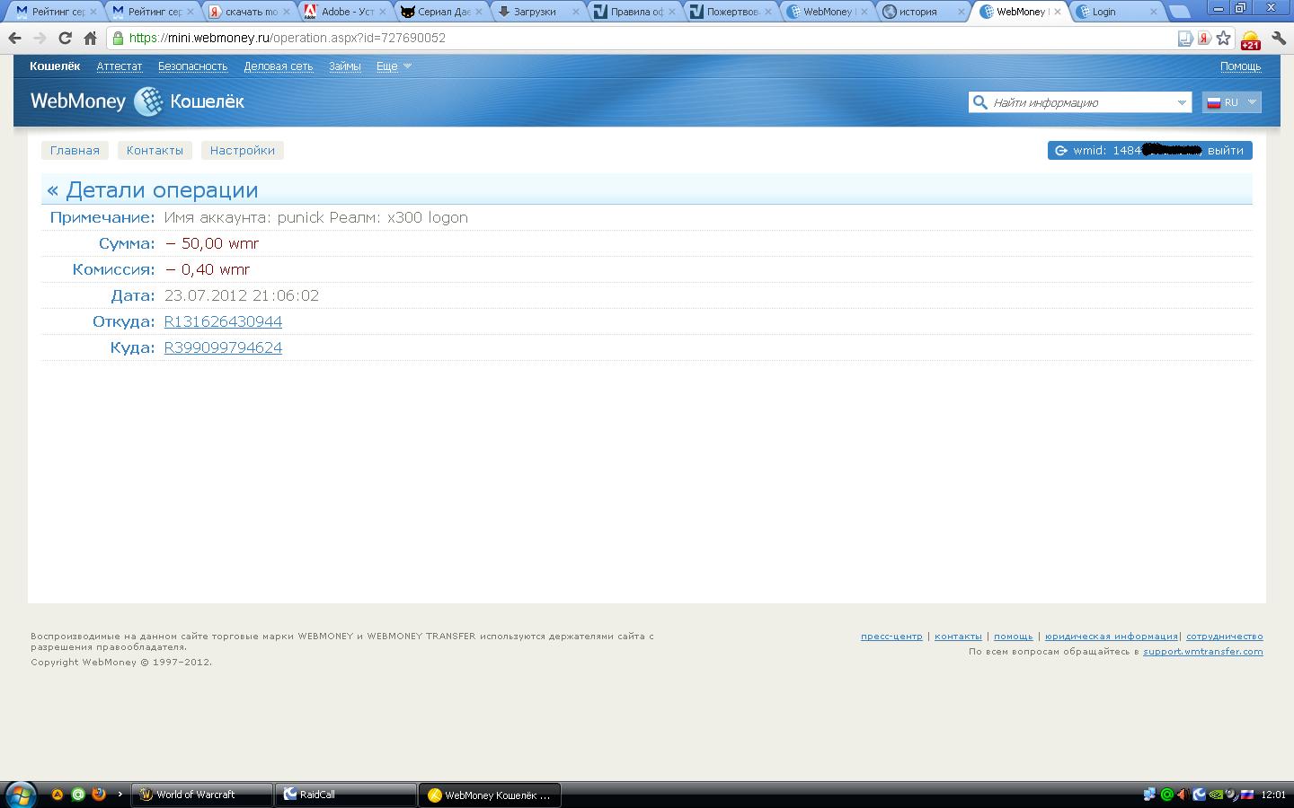Switch to World of Warcraft in taskbar
1294x808 pixels.
point(202,795)
